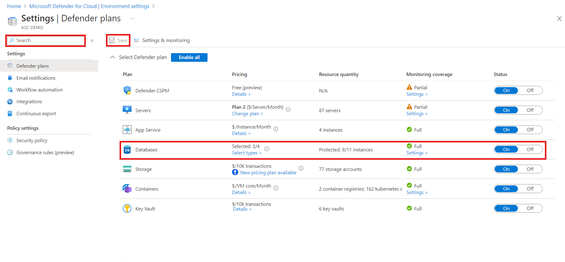Click the Key Vault plan icon
The height and width of the screenshot is (262, 565).
127,209
